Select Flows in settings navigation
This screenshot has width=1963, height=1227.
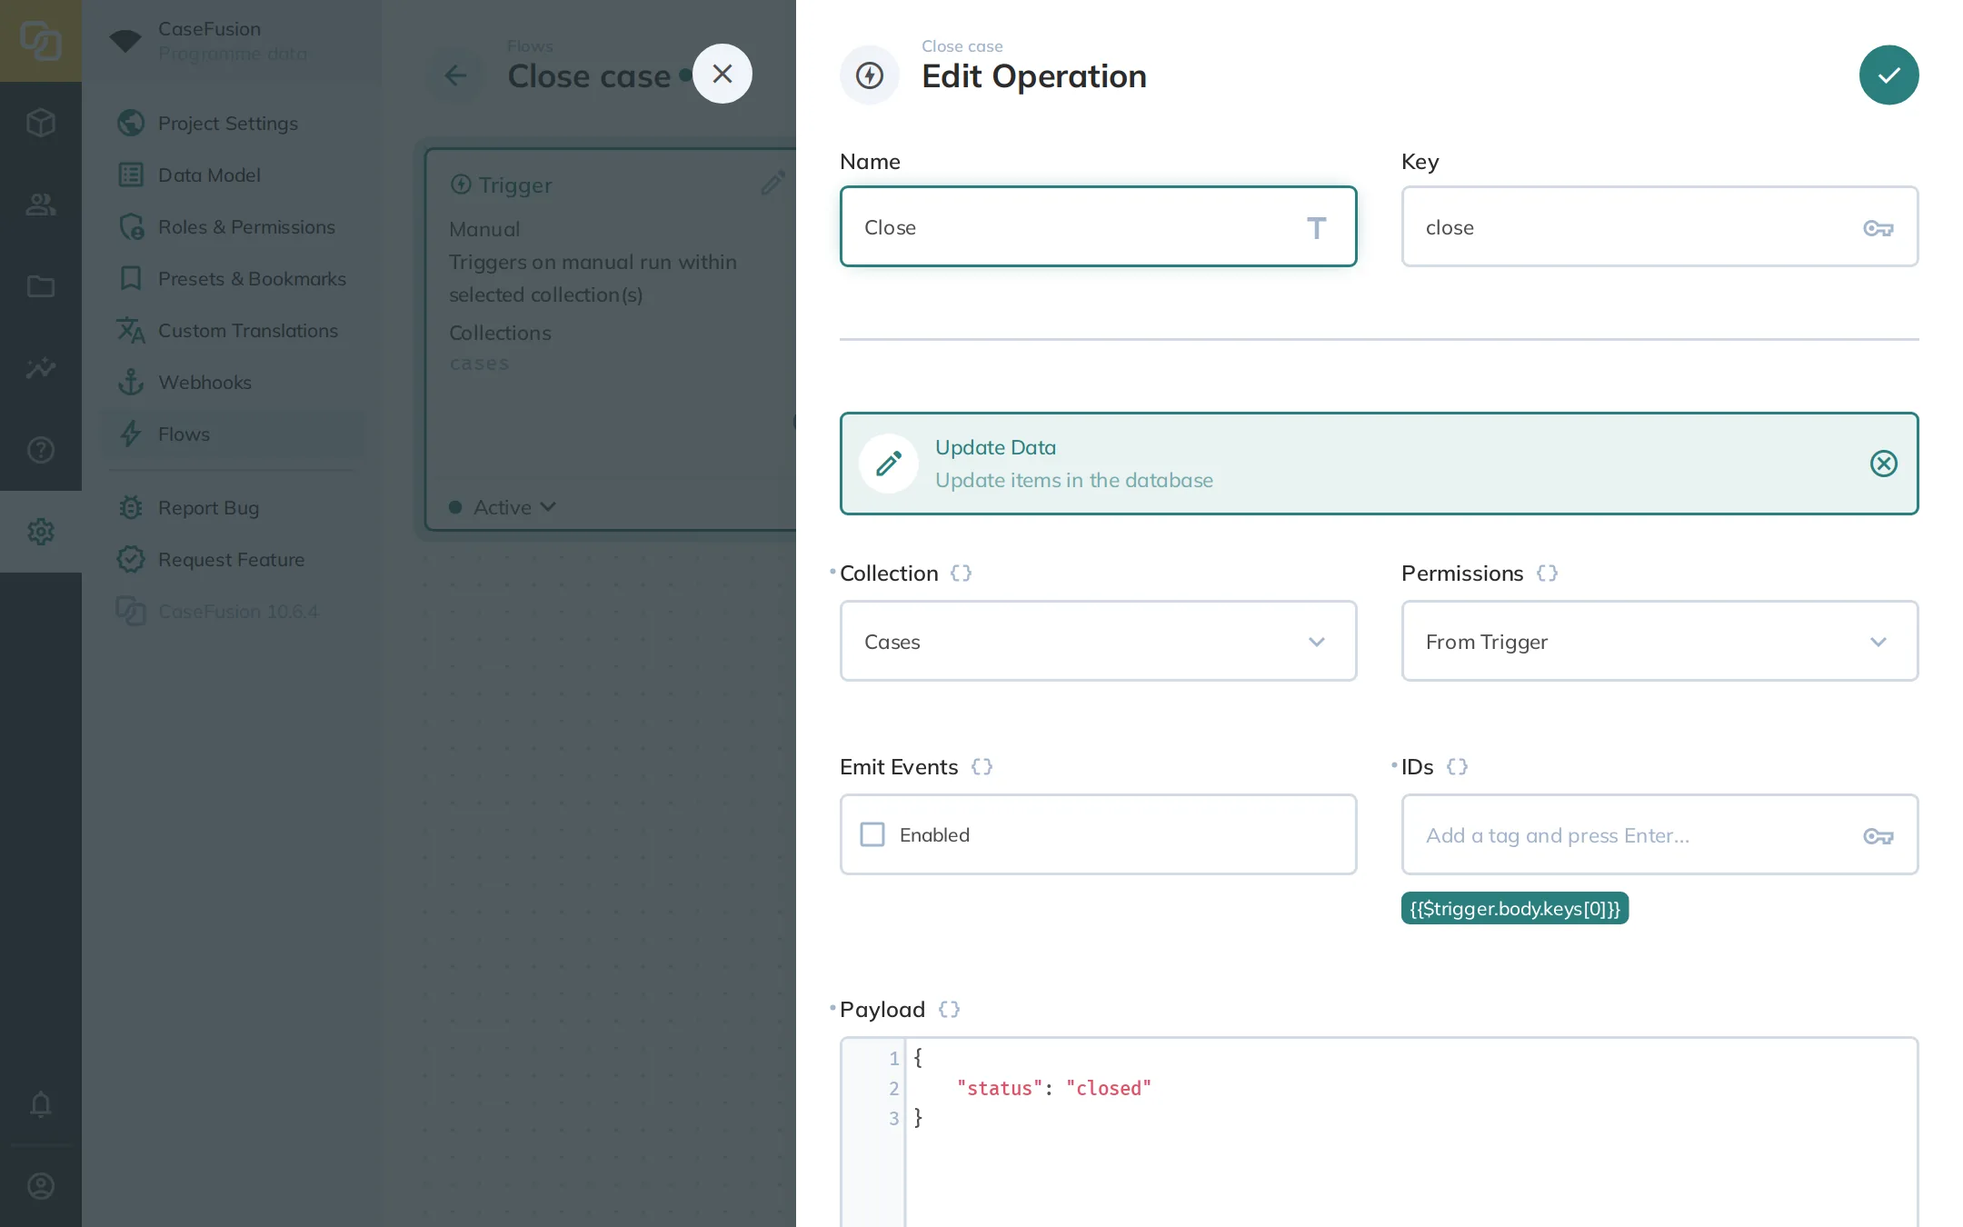(232, 434)
